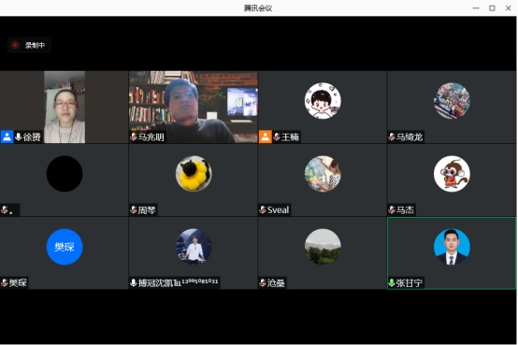Click the microphone icon beside 徐贤
This screenshot has width=518, height=345.
coord(18,137)
